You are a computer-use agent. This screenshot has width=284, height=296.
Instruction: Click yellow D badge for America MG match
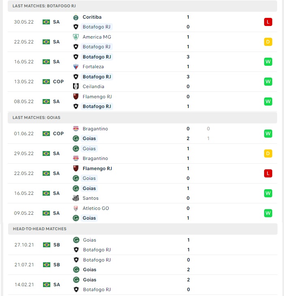pyautogui.click(x=268, y=42)
